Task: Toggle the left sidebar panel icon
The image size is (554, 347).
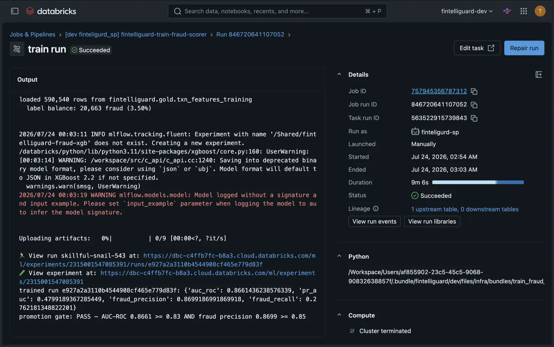Action: click(x=15, y=11)
